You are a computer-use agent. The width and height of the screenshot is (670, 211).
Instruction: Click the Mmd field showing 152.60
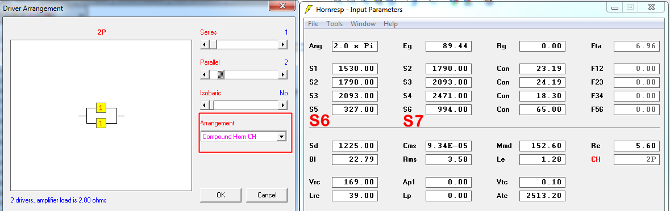543,146
